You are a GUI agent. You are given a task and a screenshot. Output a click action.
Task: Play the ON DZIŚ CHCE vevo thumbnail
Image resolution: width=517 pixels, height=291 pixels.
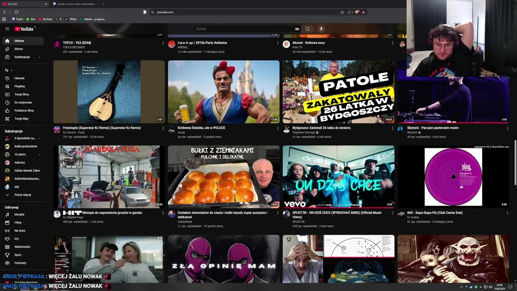338,177
